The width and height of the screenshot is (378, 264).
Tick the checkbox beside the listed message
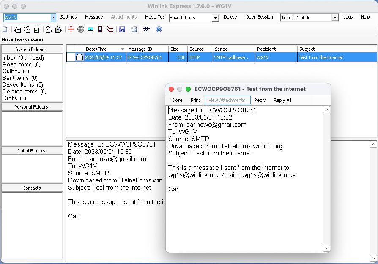[71, 57]
